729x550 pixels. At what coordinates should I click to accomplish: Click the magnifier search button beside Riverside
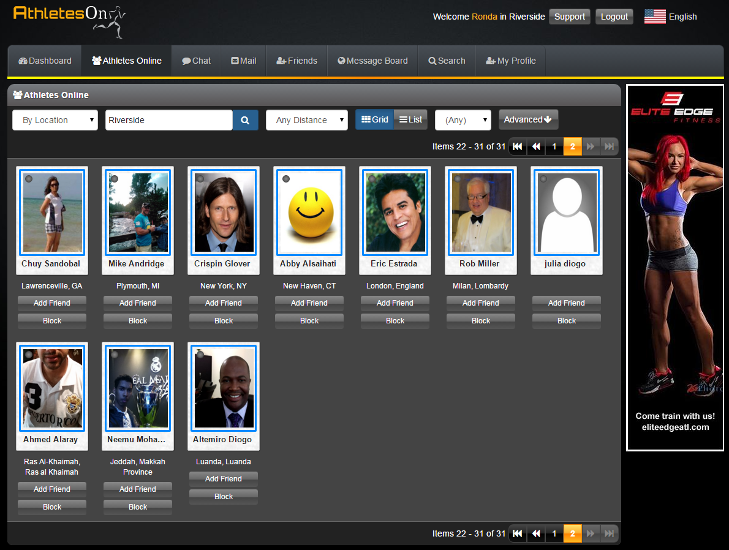[x=245, y=120]
